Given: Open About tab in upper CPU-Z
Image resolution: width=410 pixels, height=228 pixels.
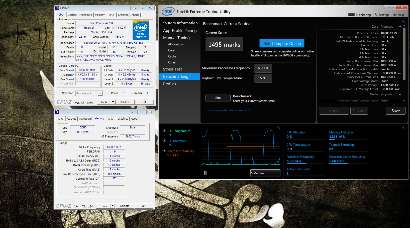Looking at the screenshot, I should [135, 15].
